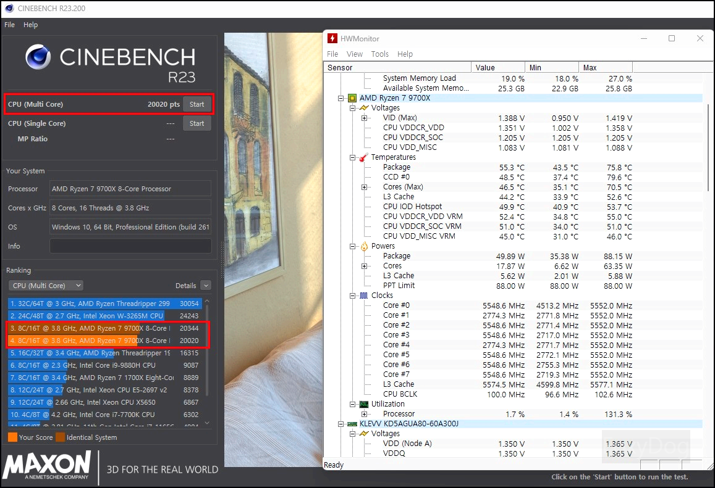Click the Info text field in Cinebench
The width and height of the screenshot is (715, 488).
130,246
